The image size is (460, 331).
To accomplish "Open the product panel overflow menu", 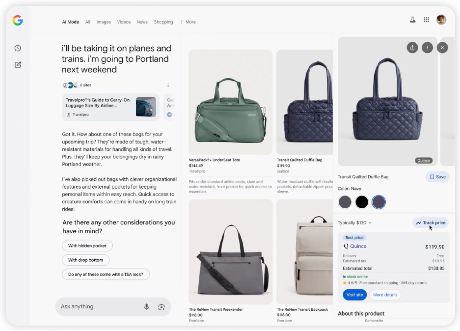I will click(427, 48).
